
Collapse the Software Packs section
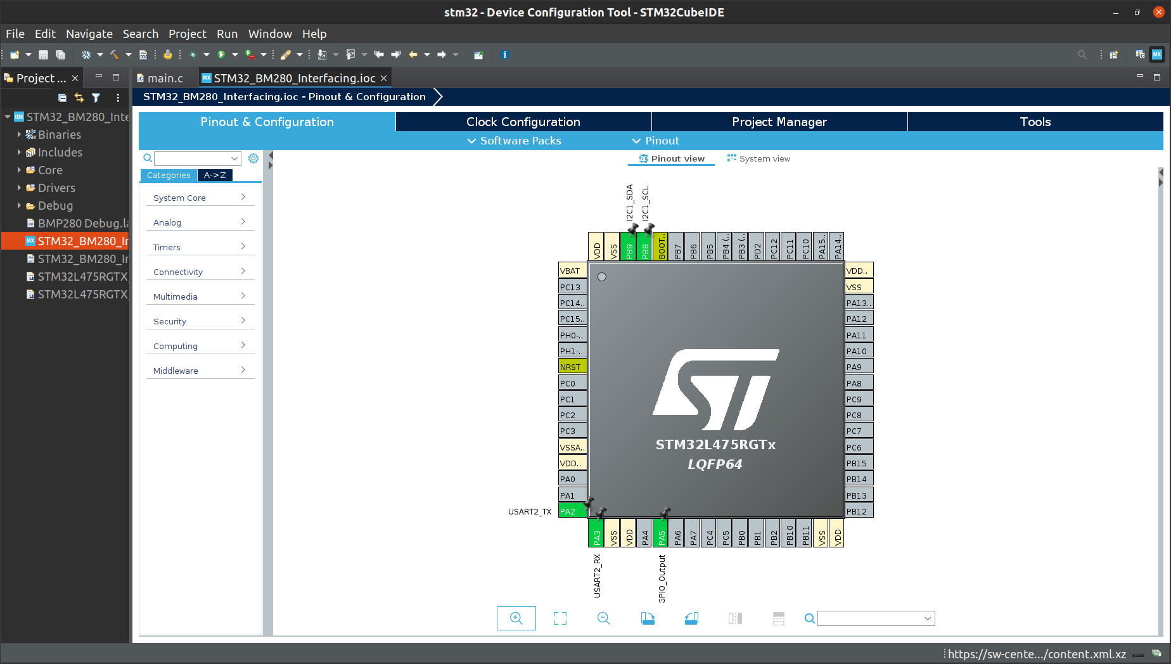coord(471,141)
